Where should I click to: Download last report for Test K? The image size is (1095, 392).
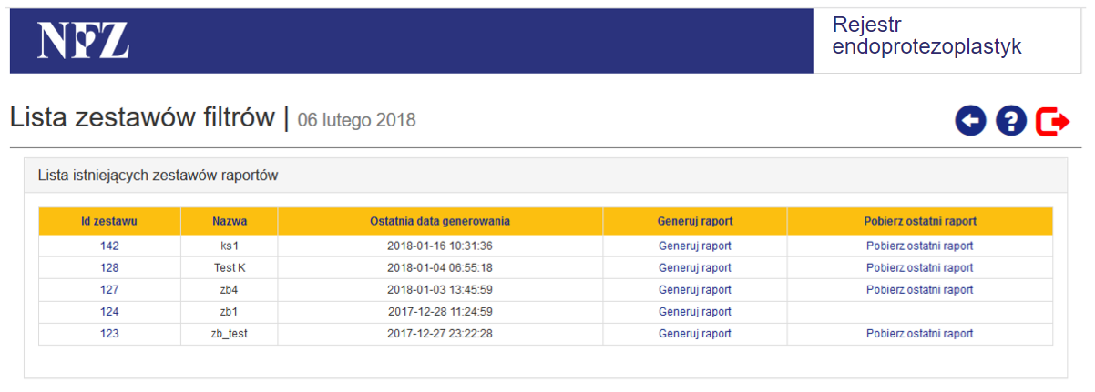pos(919,268)
